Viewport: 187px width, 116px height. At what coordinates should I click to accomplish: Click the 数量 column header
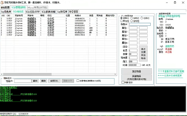(92, 15)
